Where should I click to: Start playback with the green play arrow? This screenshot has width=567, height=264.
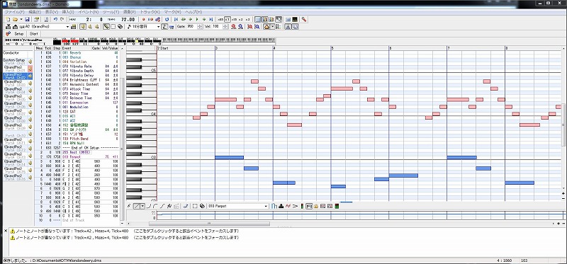click(x=197, y=19)
